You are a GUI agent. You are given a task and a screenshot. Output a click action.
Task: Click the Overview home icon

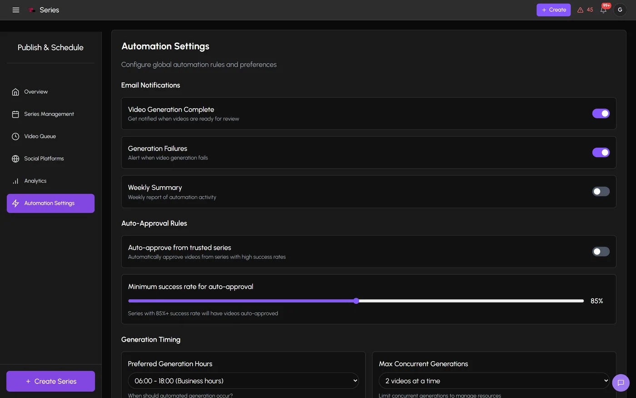click(x=15, y=92)
